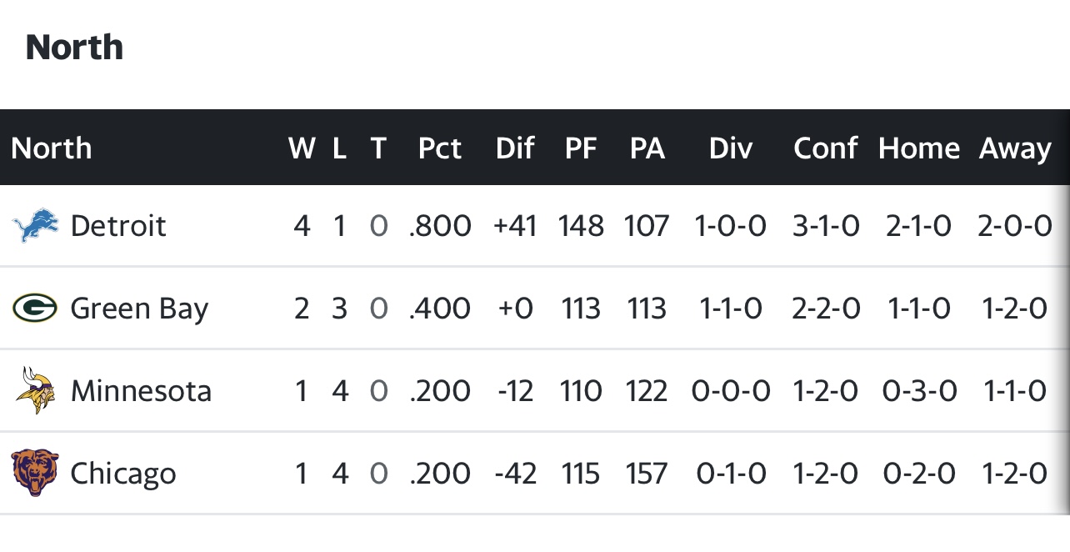Click the Minnesota Vikings logo
The image size is (1070, 552).
pyautogui.click(x=35, y=390)
